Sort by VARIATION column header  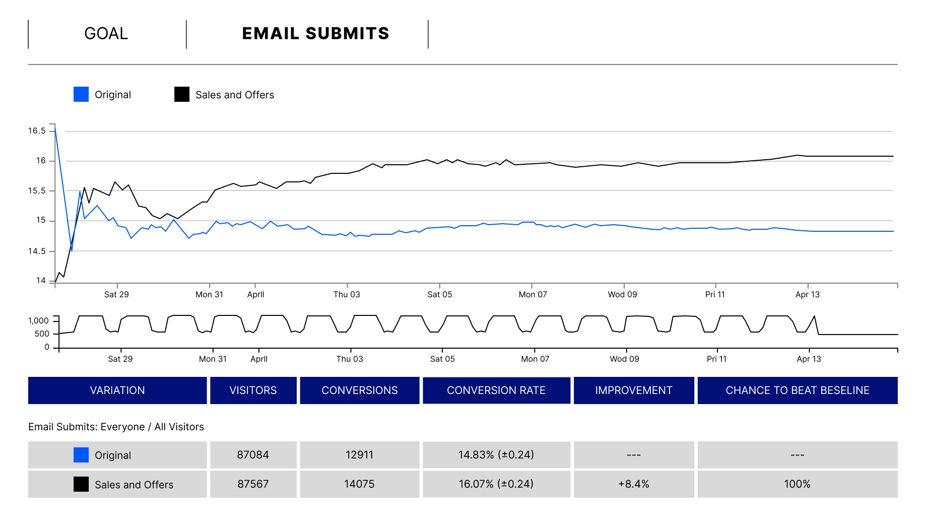click(x=117, y=390)
